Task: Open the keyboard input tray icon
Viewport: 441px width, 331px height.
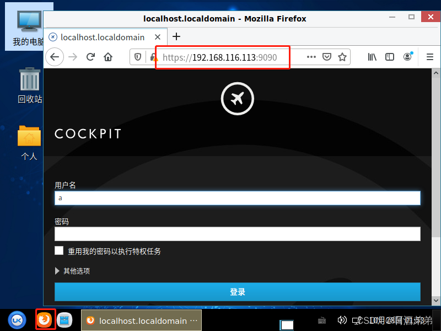Action: tap(322, 321)
